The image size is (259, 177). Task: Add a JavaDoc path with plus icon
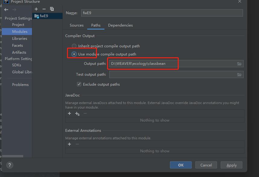pos(69,113)
